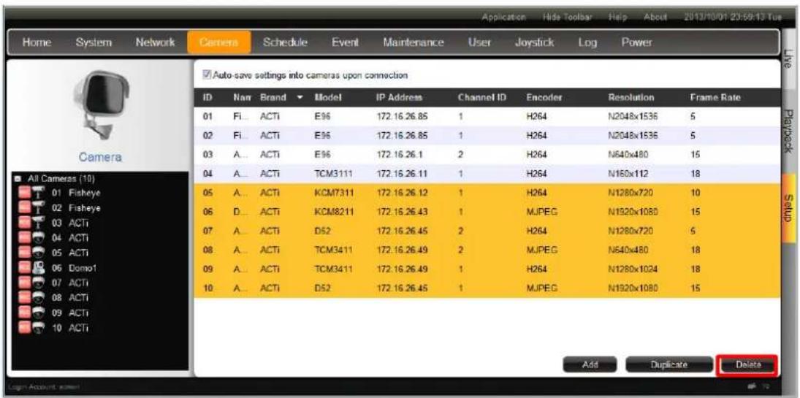Open the Power menu tab

click(636, 43)
